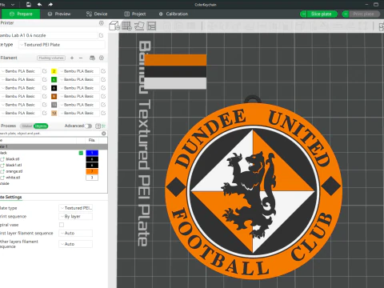Open the File menu
384x288 pixels.
point(3,4)
